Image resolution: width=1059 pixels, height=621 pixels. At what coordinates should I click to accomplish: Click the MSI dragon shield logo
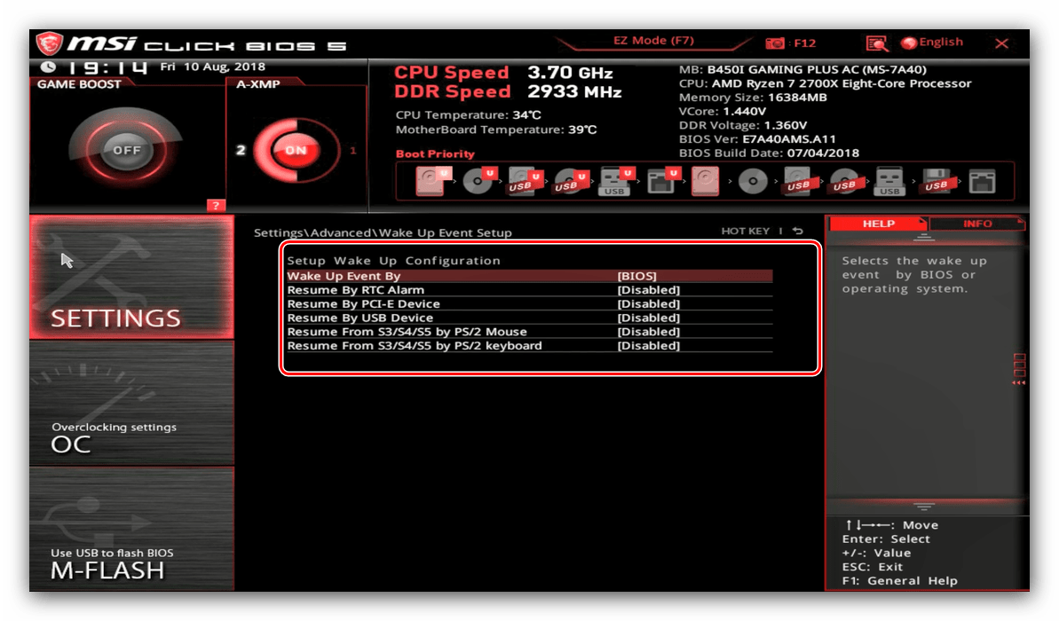coord(49,43)
